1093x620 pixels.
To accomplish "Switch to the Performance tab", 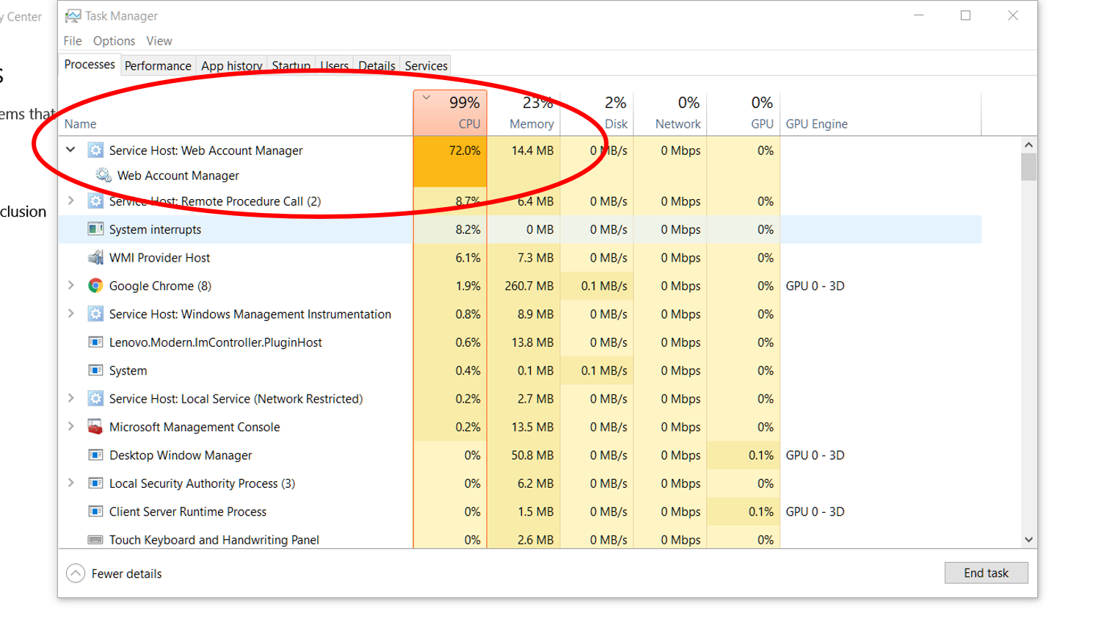I will tap(158, 65).
